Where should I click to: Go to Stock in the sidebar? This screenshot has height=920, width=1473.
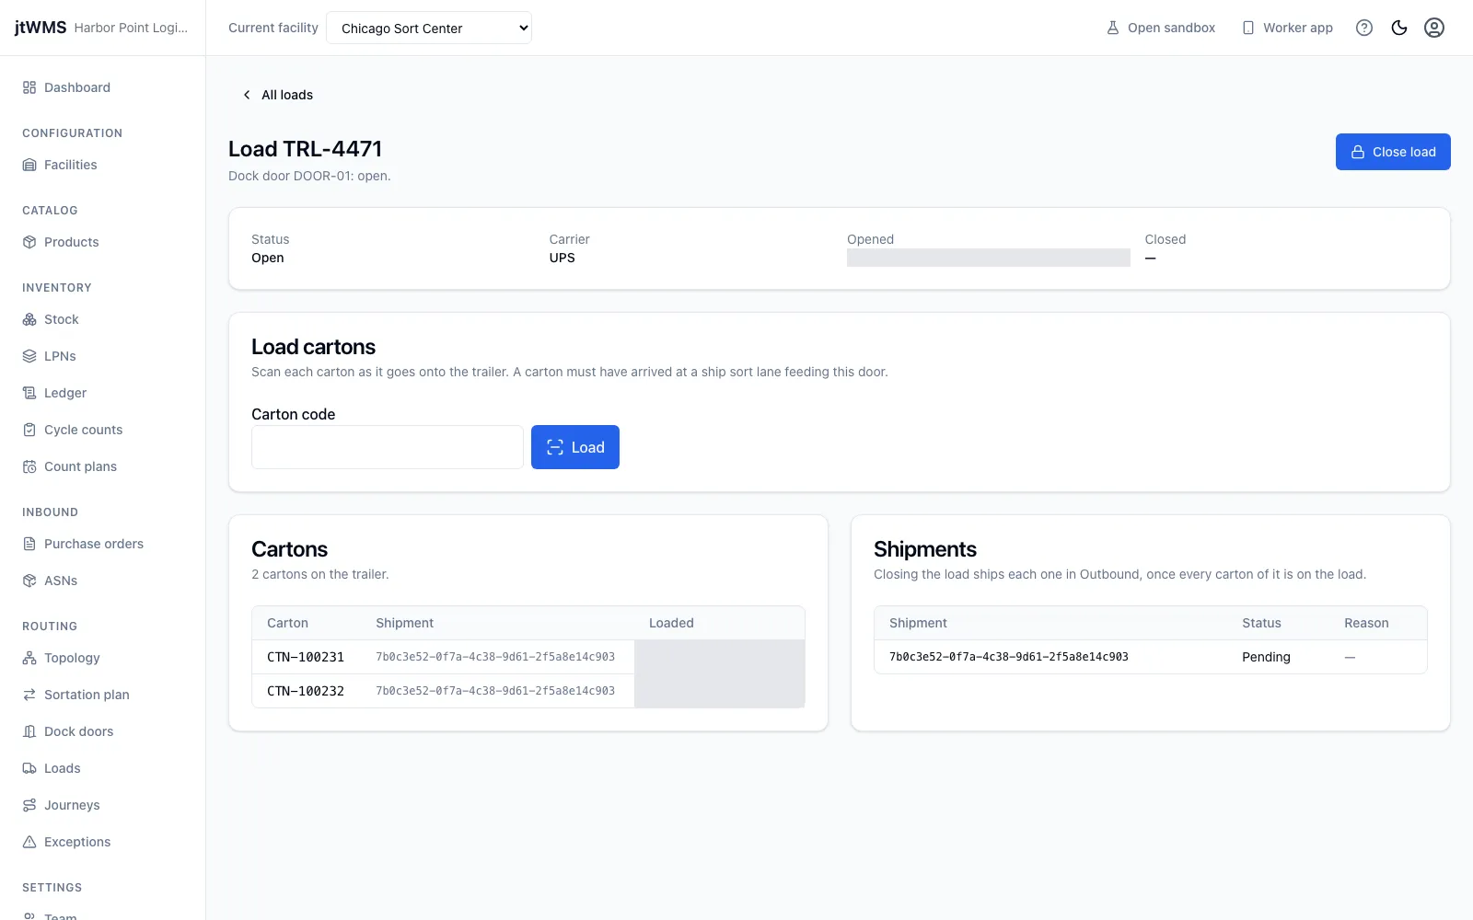click(62, 319)
